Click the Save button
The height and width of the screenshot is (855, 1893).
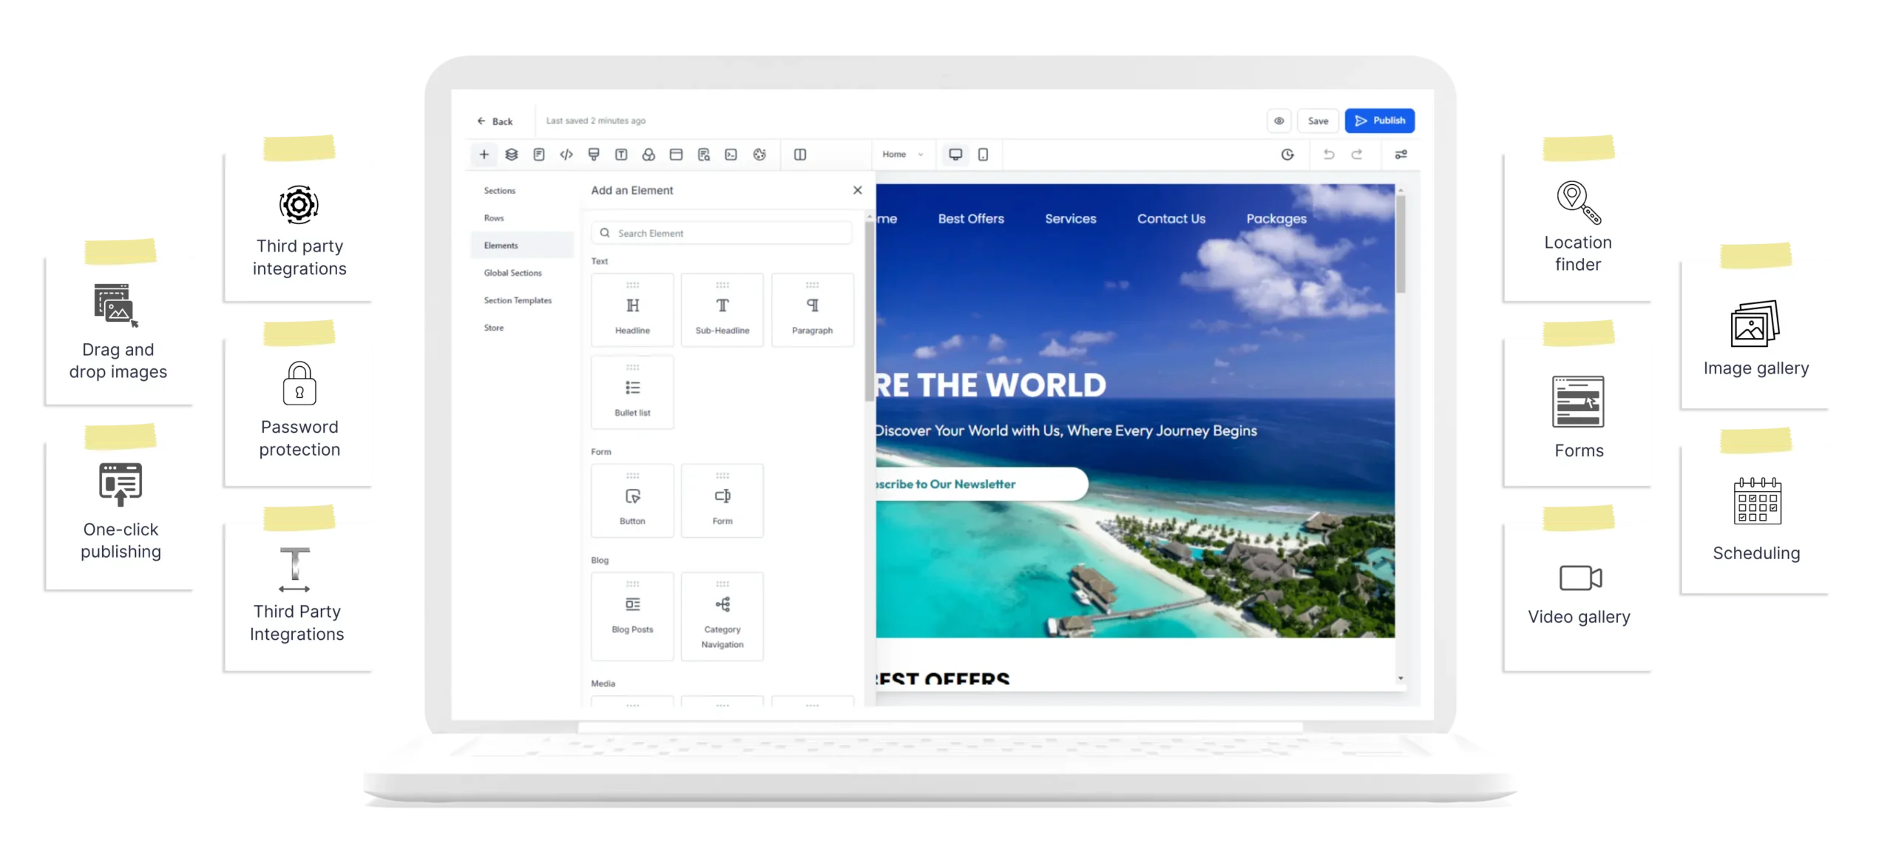pyautogui.click(x=1318, y=120)
